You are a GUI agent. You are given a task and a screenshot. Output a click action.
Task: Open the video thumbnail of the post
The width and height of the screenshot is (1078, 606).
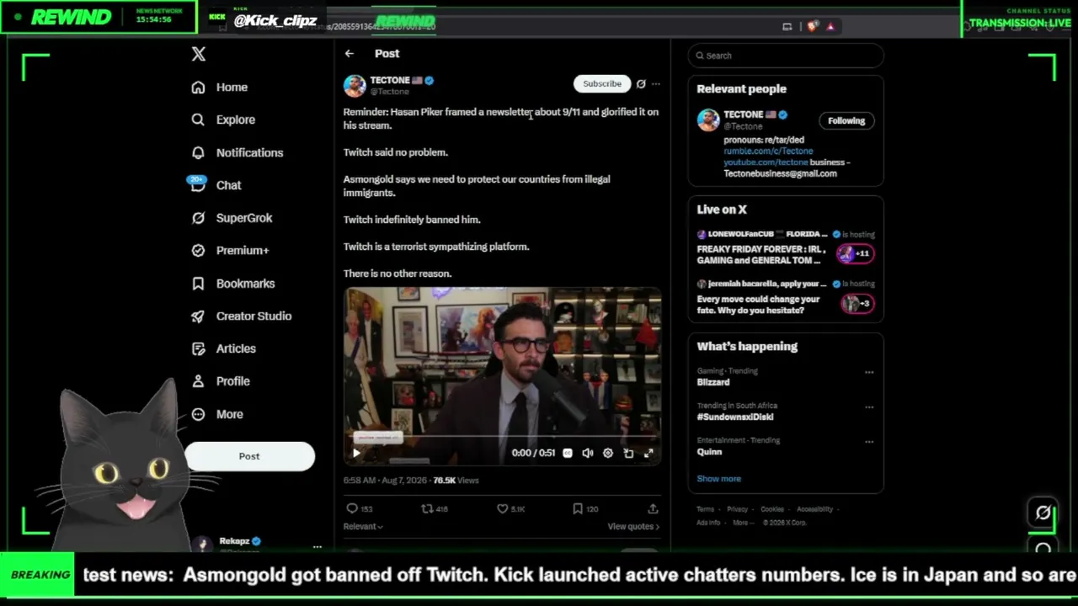click(502, 376)
